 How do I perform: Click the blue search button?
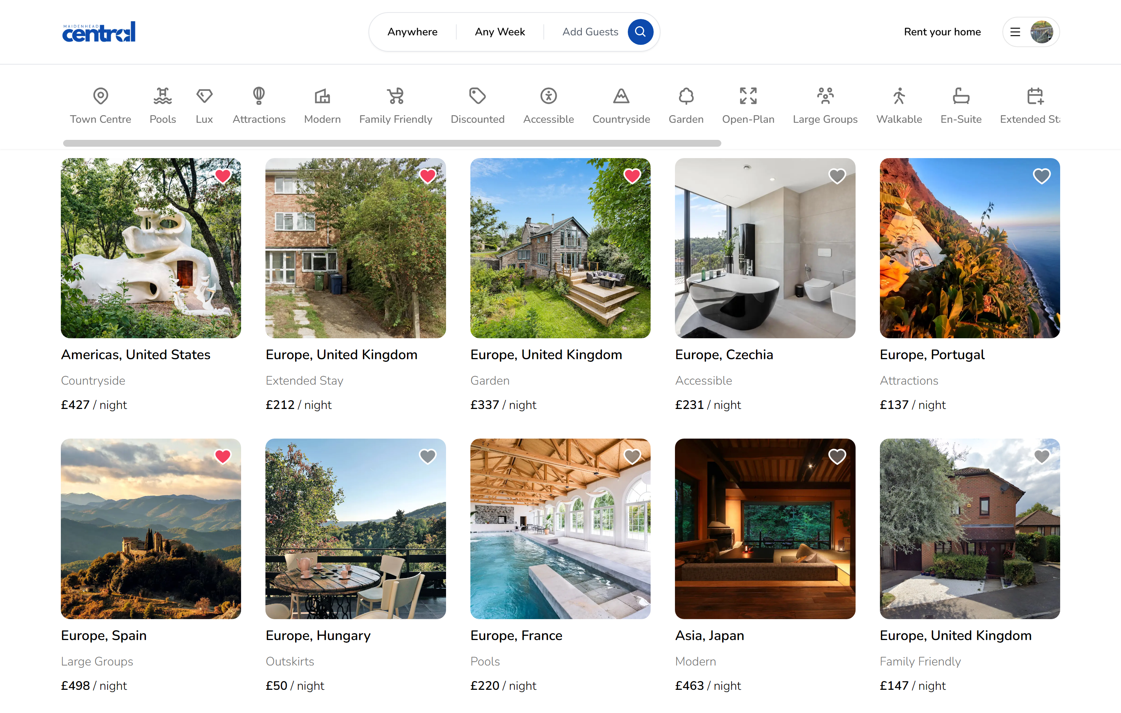click(x=641, y=32)
